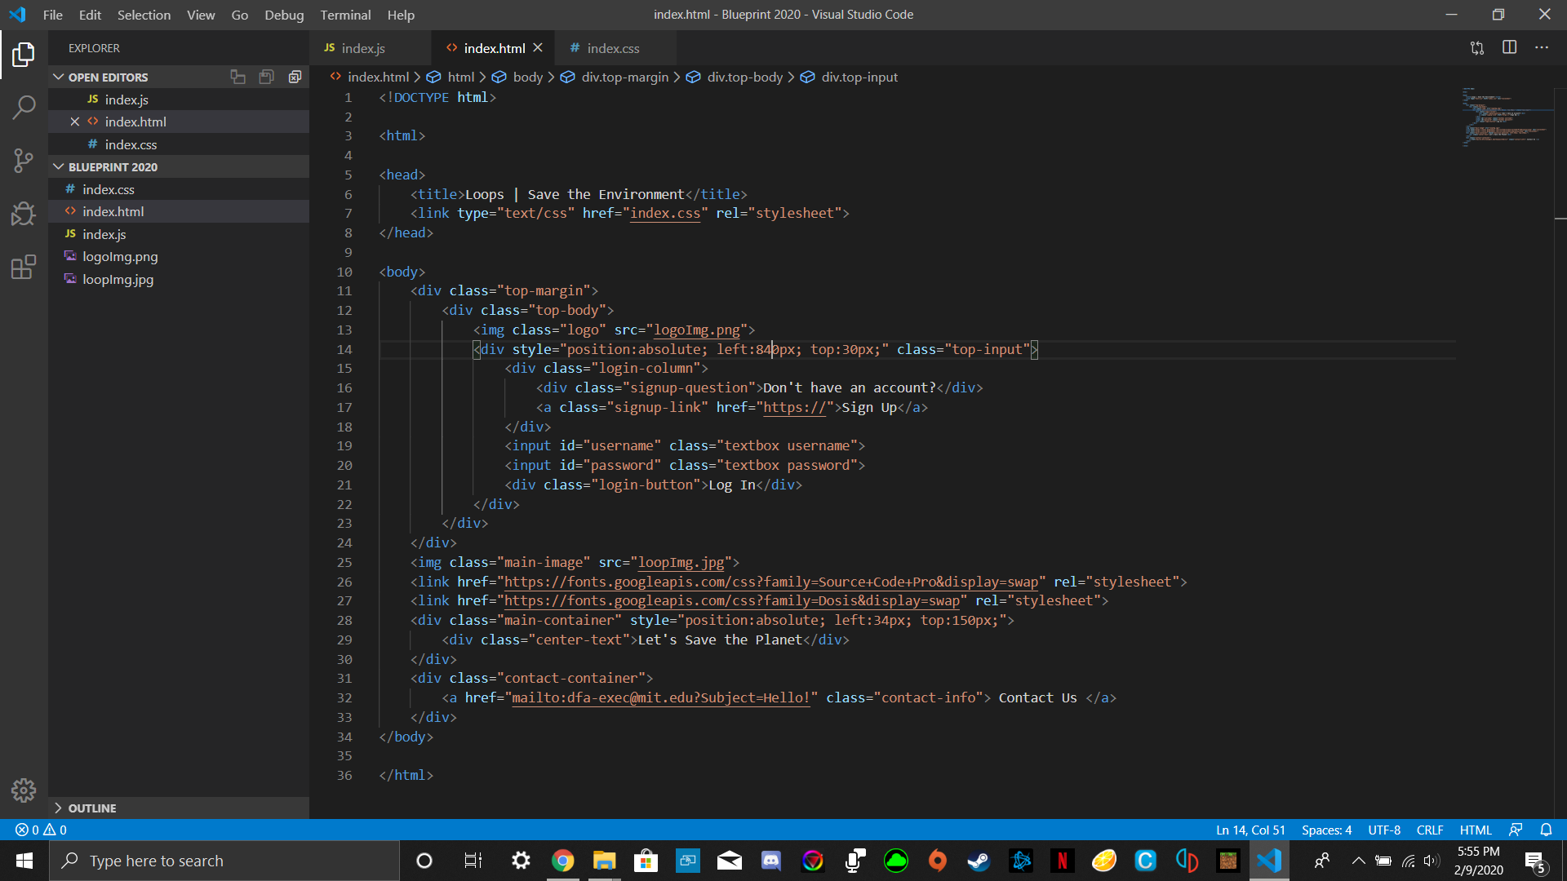Switch to the index.css editor tab
Viewport: 1567px width, 881px height.
(x=612, y=48)
